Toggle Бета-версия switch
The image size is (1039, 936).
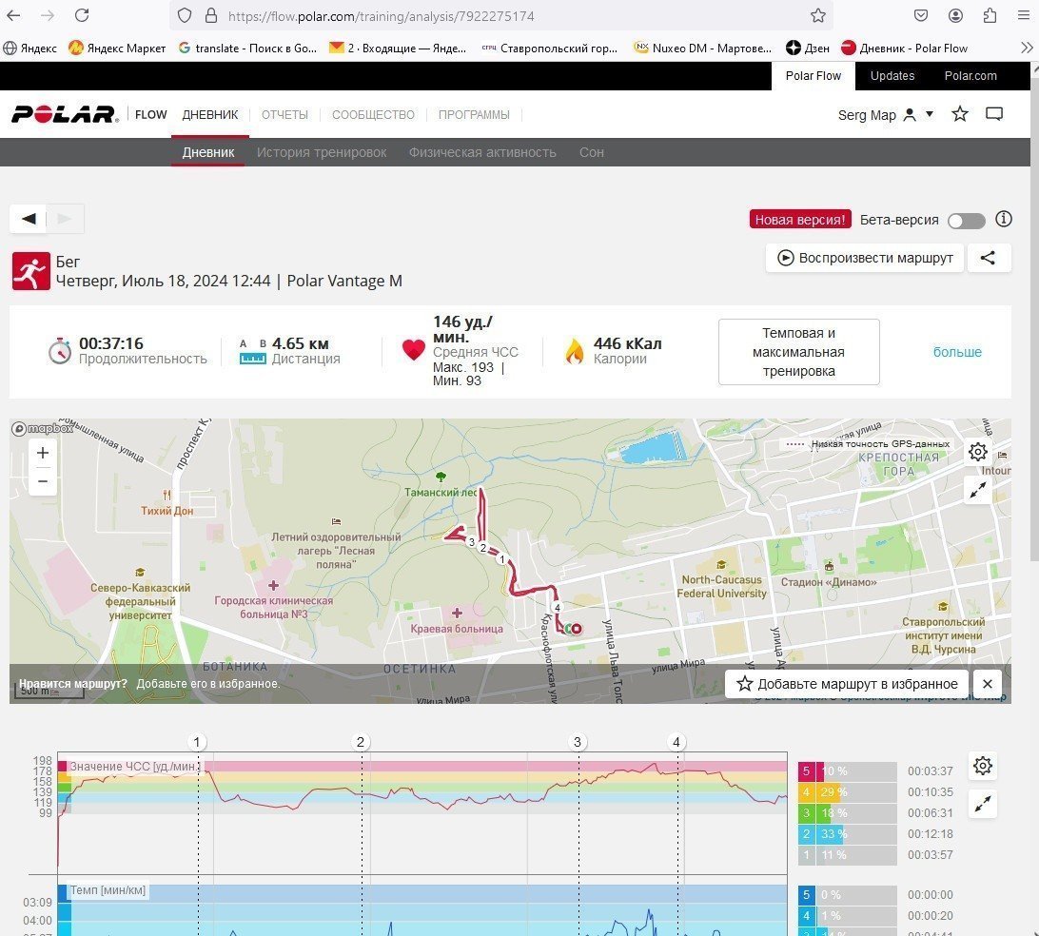[x=966, y=221]
